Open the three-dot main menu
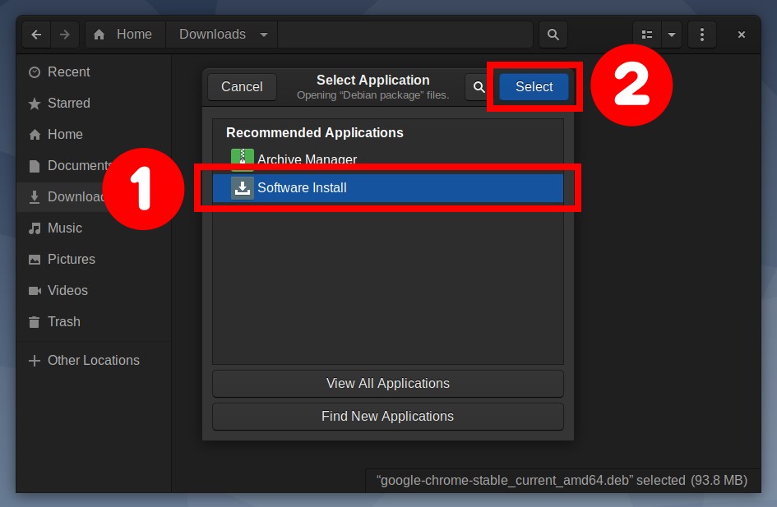This screenshot has width=777, height=507. [701, 35]
